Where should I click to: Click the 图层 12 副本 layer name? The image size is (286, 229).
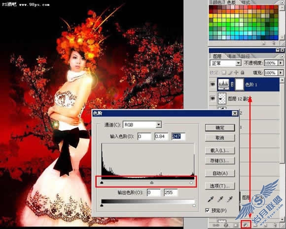(240, 98)
